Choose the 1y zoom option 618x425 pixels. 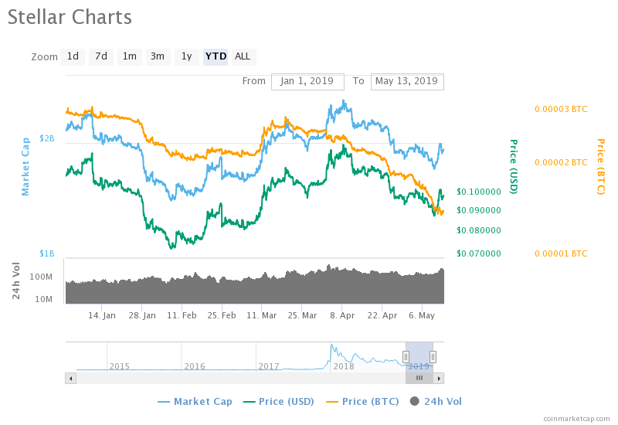[186, 56]
